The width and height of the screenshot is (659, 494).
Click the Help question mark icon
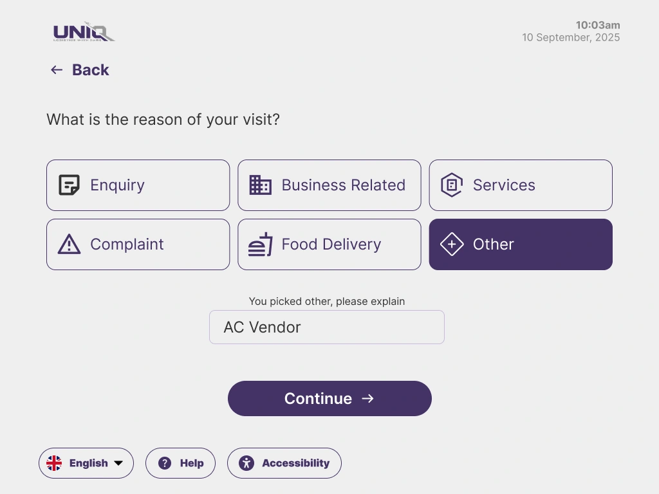[165, 463]
